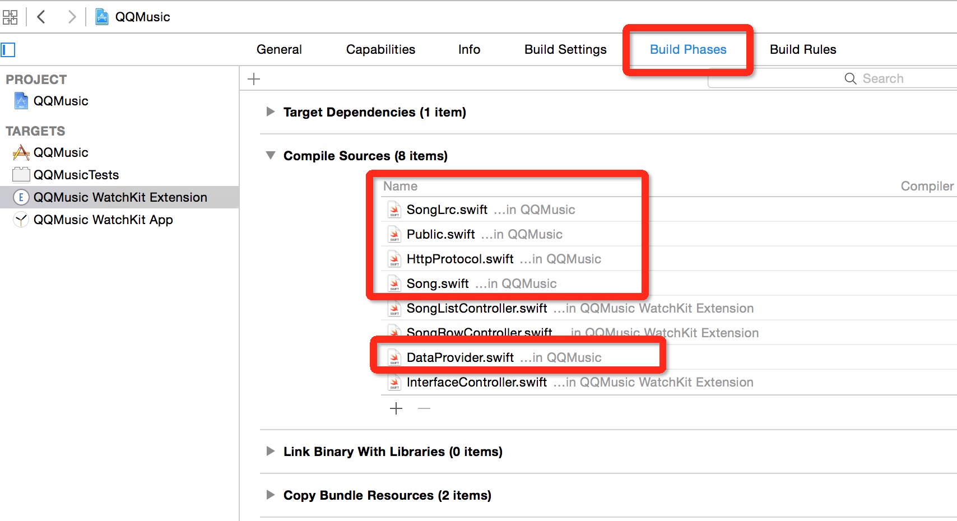The width and height of the screenshot is (957, 521).
Task: Remove selected source with minus button
Action: coord(424,408)
